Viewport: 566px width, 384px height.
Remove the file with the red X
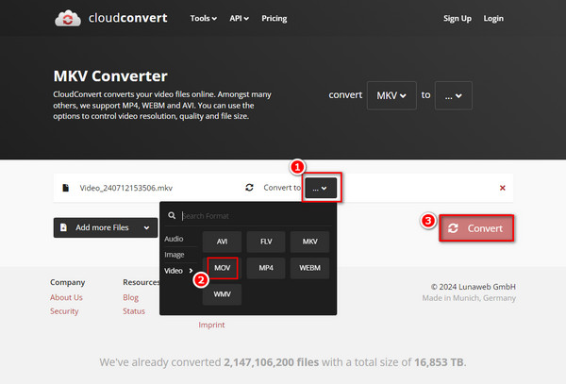[502, 188]
